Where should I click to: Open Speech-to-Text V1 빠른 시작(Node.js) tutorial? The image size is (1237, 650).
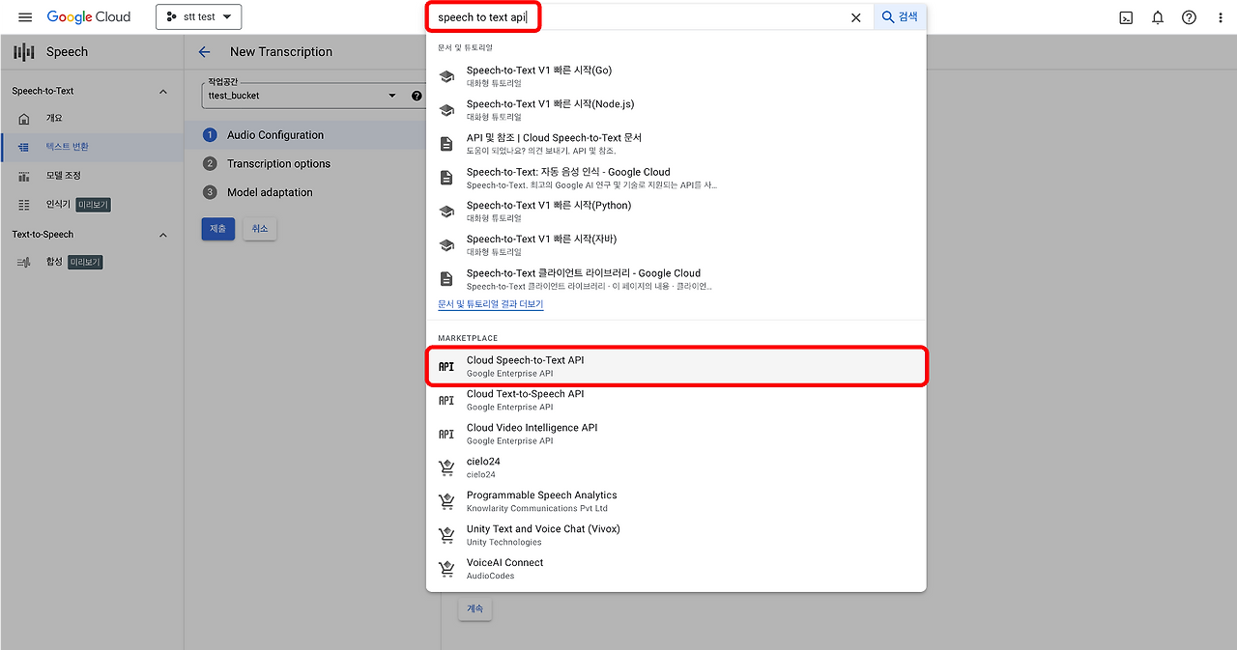[x=676, y=110]
